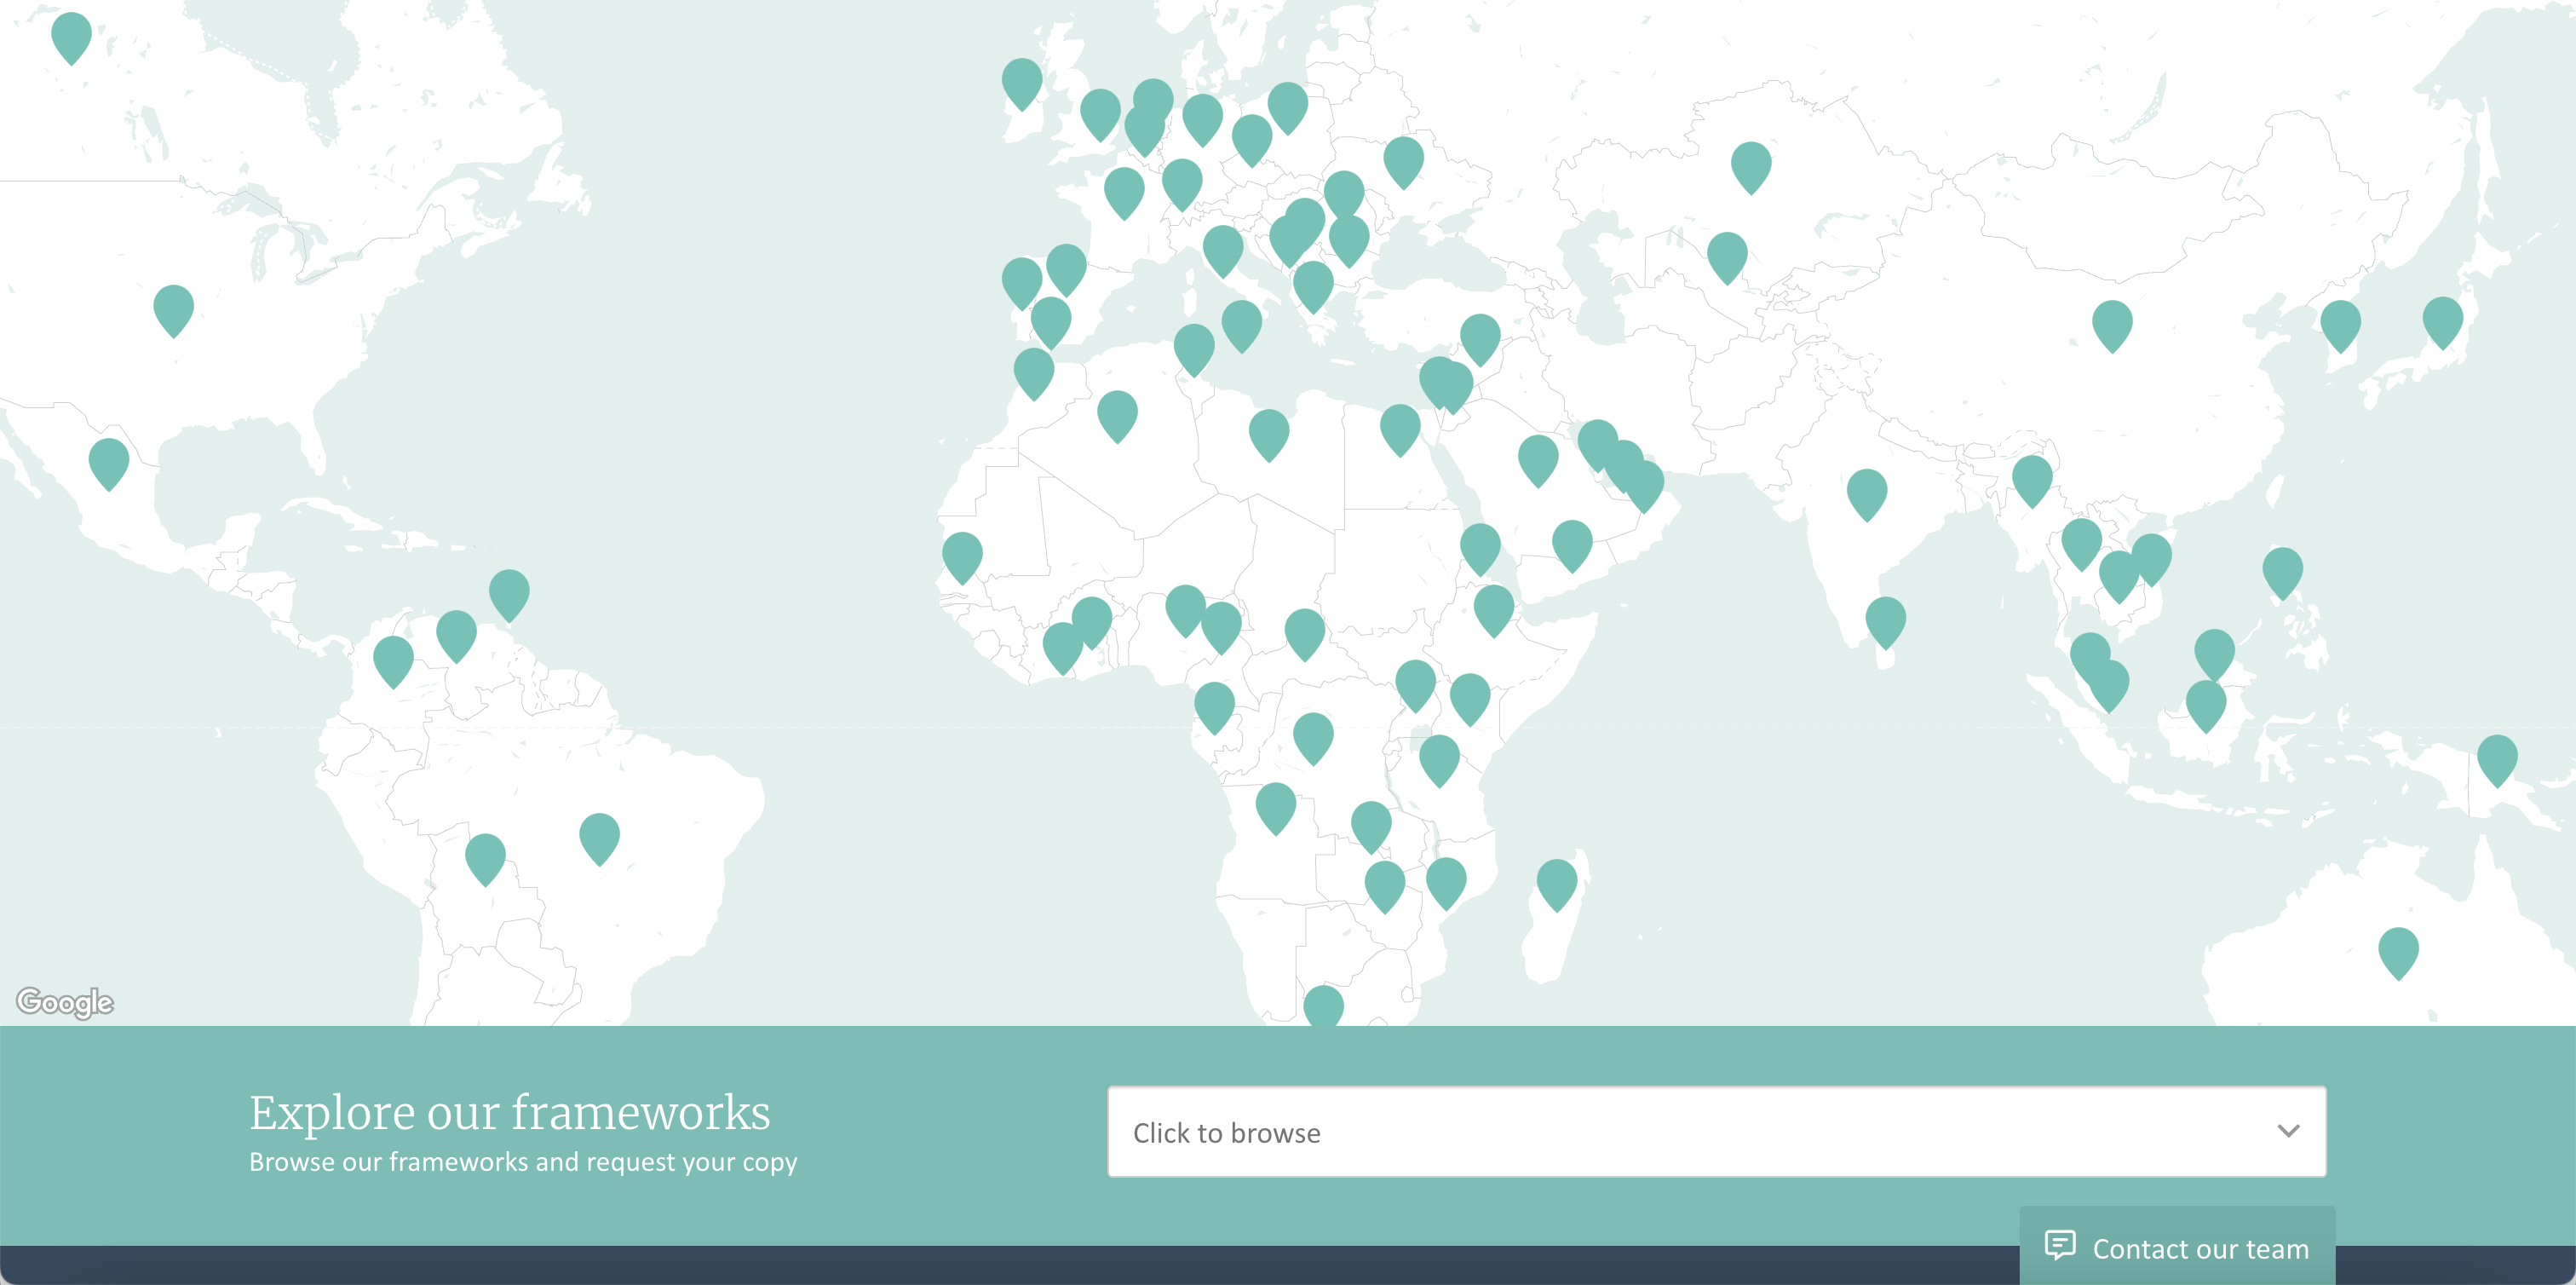Select the map pin in central United States
Viewport: 2576px width, 1285px height.
pyautogui.click(x=173, y=306)
